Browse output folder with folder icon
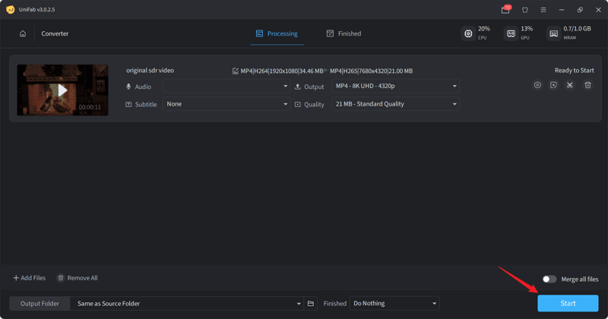Image resolution: width=608 pixels, height=319 pixels. pyautogui.click(x=311, y=304)
